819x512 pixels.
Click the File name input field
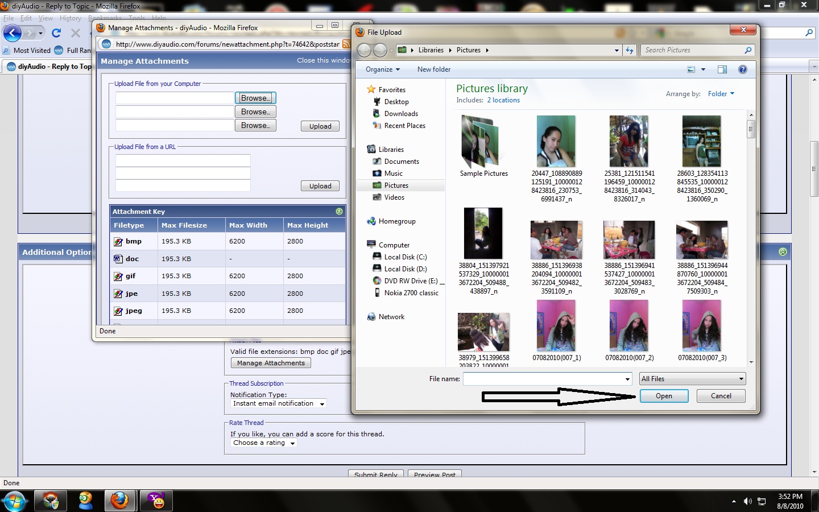[x=544, y=379]
